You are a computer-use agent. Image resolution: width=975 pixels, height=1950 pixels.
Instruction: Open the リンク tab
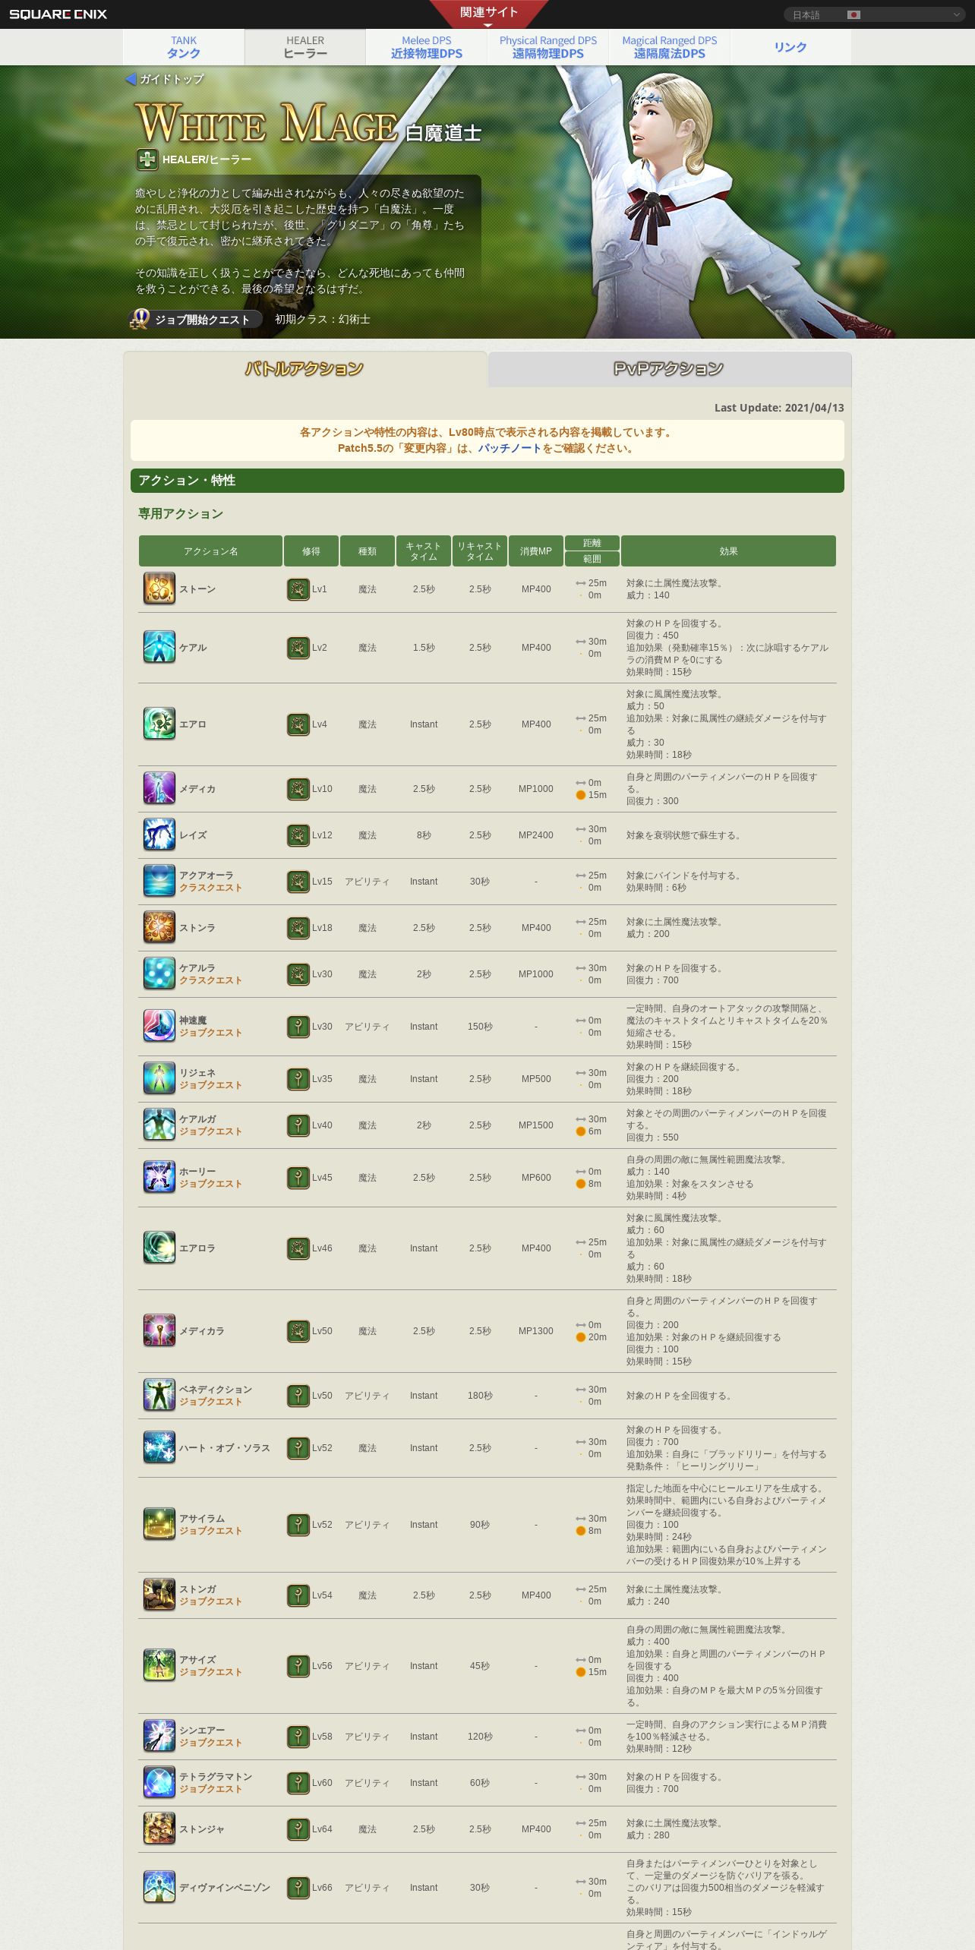(x=790, y=47)
